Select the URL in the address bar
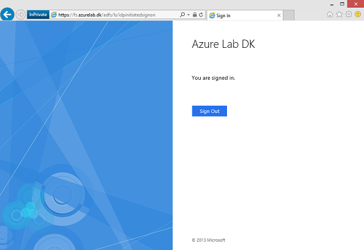364x250 pixels. tap(107, 15)
